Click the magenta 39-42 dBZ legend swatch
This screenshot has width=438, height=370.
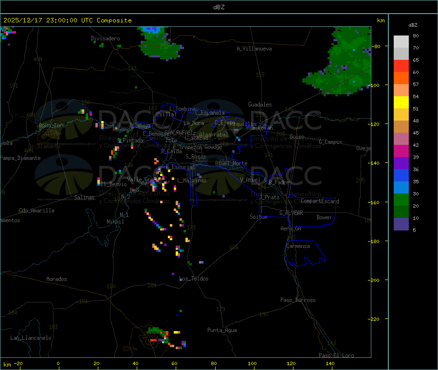401,151
